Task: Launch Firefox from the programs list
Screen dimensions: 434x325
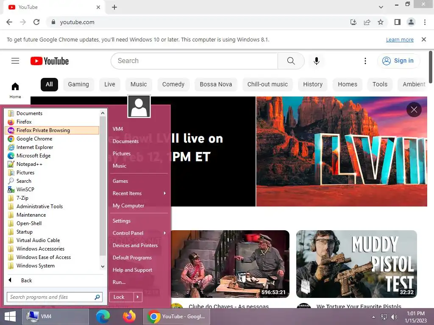Action: coord(52,121)
